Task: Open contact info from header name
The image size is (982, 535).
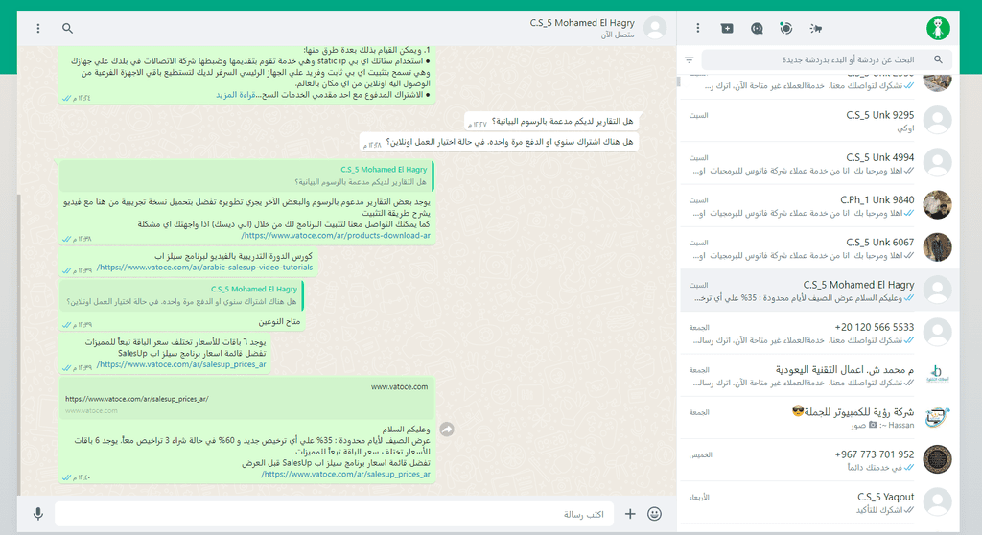Action: point(582,23)
